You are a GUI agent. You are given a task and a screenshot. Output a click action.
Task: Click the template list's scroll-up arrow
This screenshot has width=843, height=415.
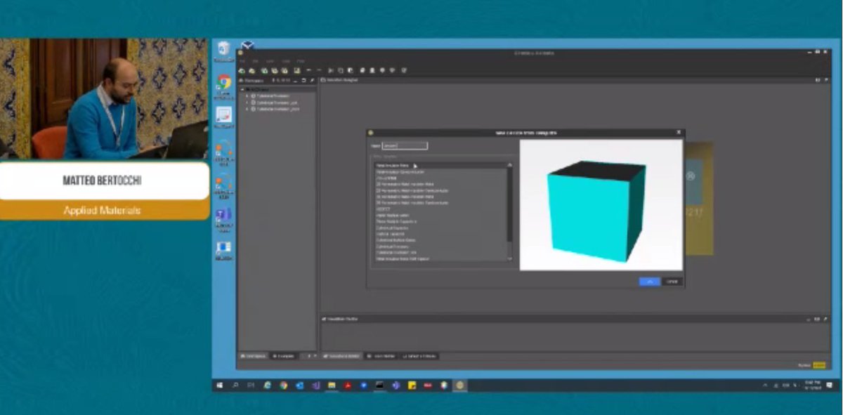[x=509, y=165]
